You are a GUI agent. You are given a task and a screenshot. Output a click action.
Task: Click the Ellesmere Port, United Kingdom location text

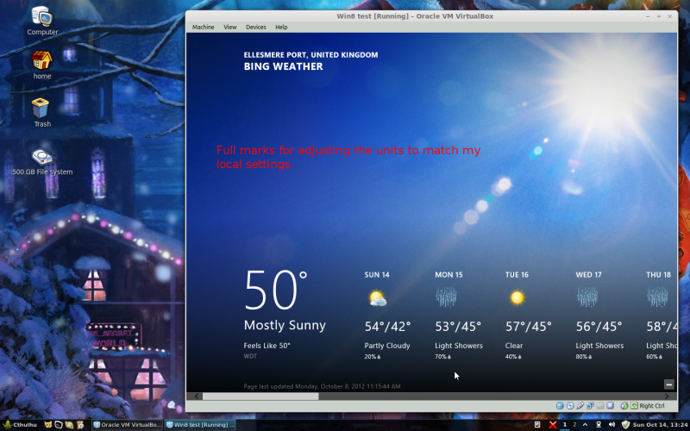[310, 55]
